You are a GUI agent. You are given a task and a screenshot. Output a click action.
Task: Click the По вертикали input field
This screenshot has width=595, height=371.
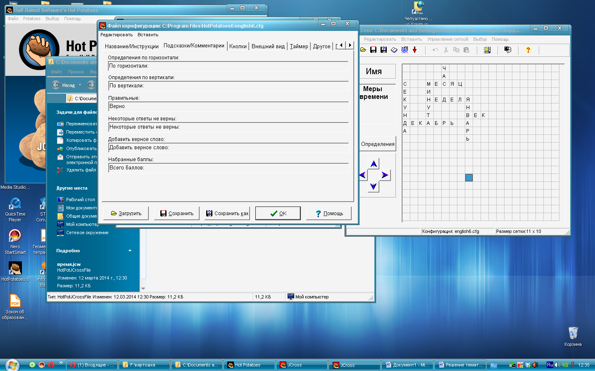click(x=228, y=86)
